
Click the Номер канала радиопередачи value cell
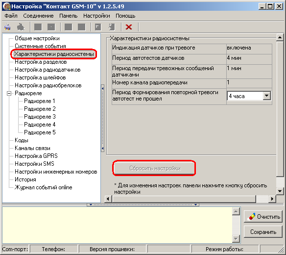tap(249, 82)
